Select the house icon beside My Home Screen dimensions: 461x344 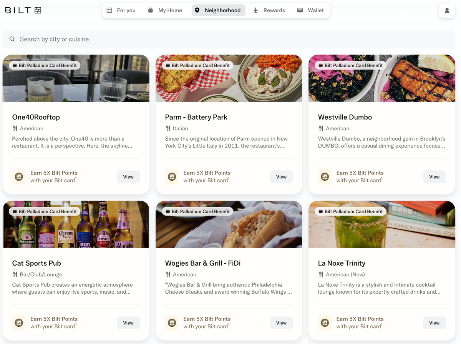click(150, 10)
